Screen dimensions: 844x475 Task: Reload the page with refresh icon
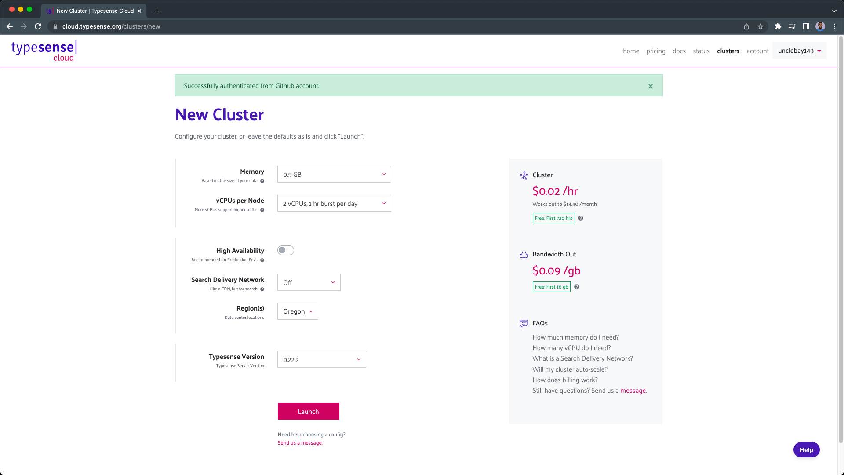(38, 26)
